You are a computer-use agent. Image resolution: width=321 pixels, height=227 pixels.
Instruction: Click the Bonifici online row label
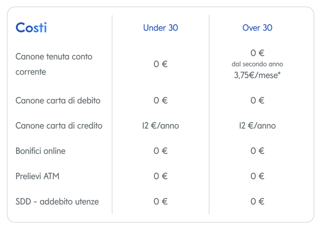40,151
